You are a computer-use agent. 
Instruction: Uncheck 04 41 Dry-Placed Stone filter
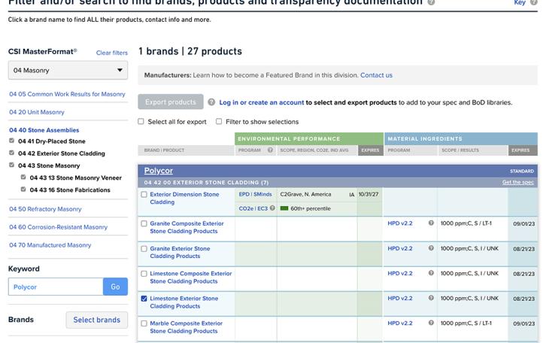pyautogui.click(x=11, y=141)
